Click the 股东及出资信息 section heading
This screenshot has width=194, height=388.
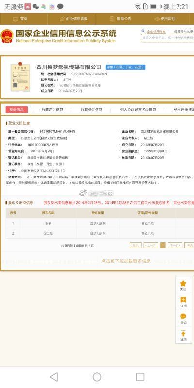click(x=19, y=203)
